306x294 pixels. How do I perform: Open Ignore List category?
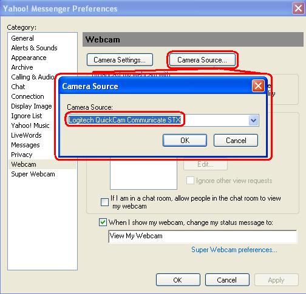(27, 116)
